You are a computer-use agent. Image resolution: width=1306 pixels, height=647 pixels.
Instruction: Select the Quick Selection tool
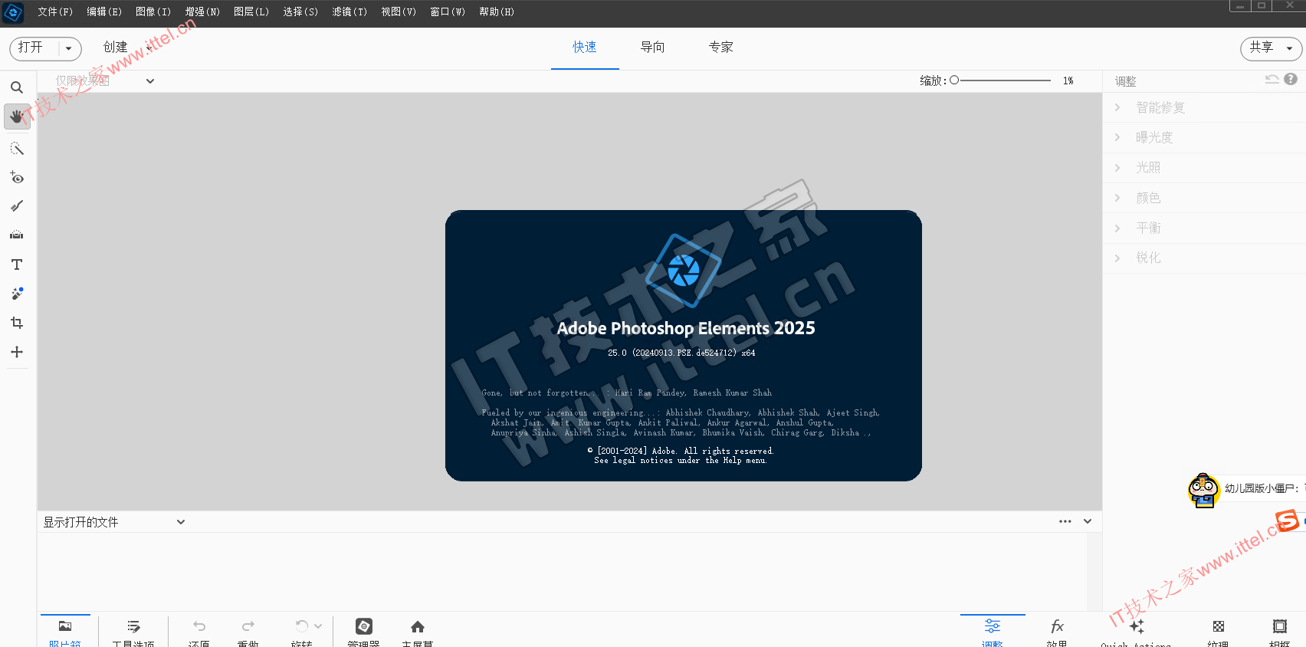(17, 149)
